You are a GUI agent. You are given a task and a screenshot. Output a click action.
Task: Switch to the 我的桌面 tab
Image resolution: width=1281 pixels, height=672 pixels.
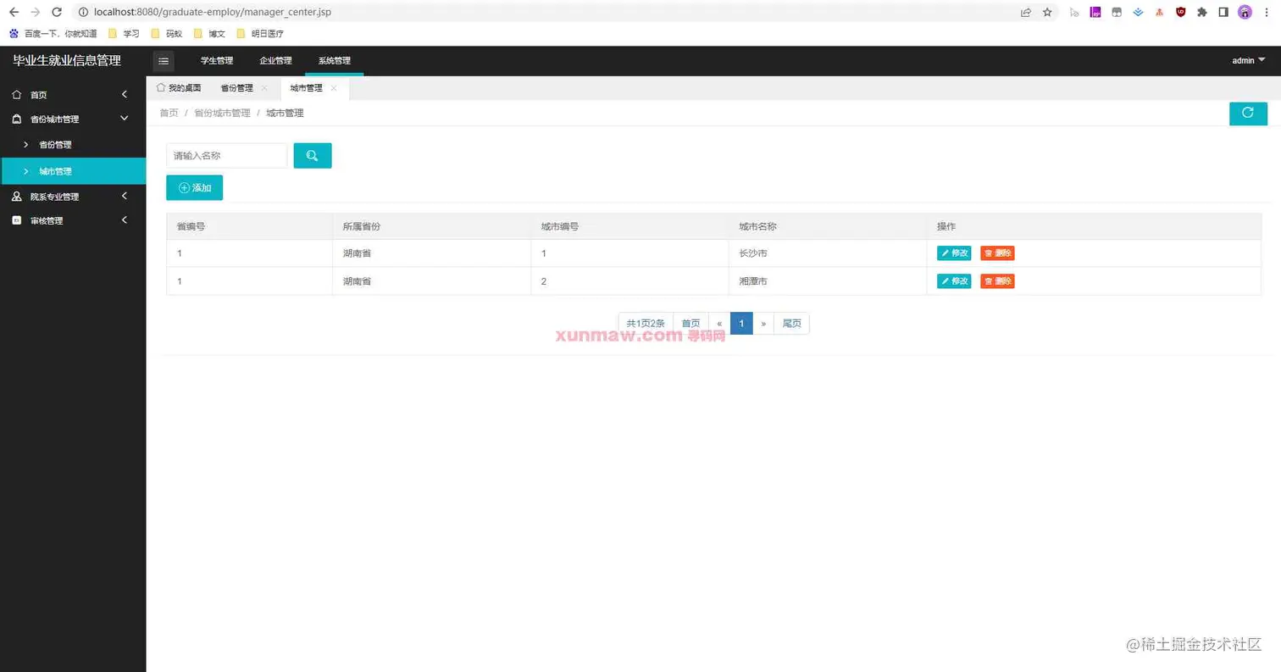tap(179, 88)
